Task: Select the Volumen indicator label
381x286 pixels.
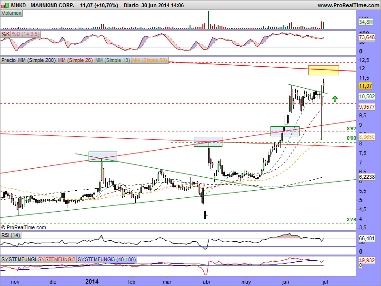Action: 11,13
